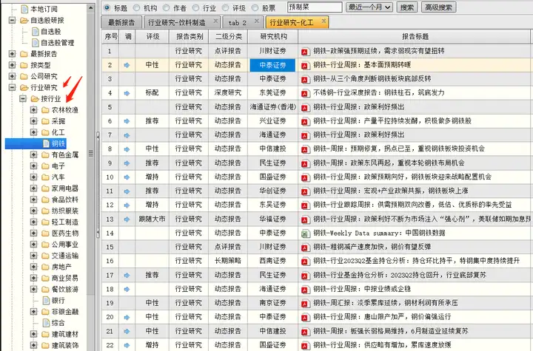533x351 pixels.
Task: Click the 有色金属 folder icon
Action: coord(45,155)
